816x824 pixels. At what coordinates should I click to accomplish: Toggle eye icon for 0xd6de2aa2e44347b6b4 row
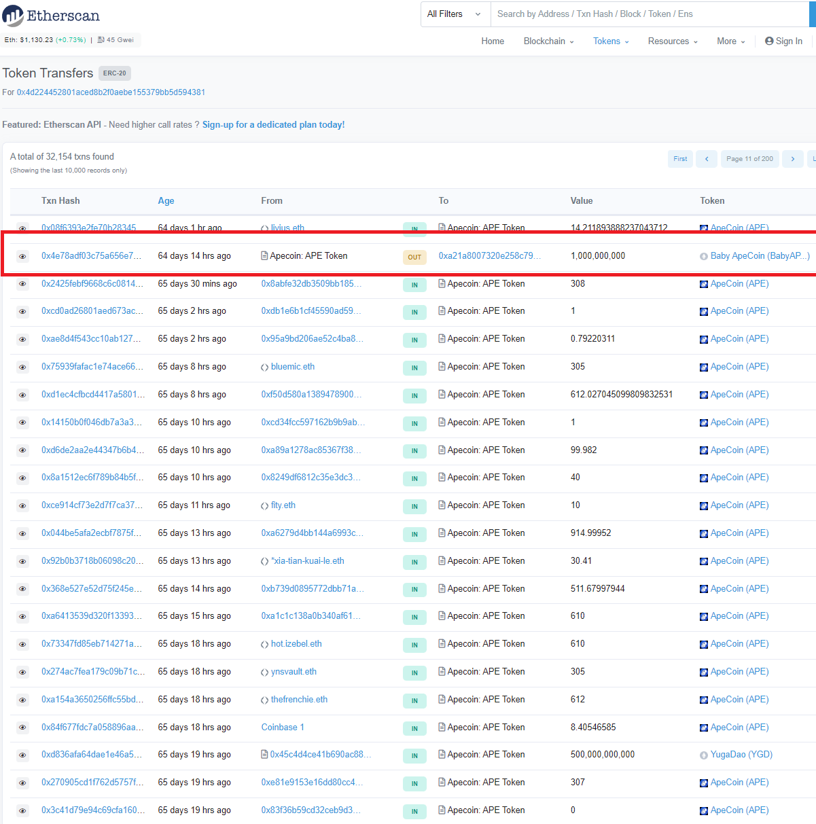(x=22, y=450)
